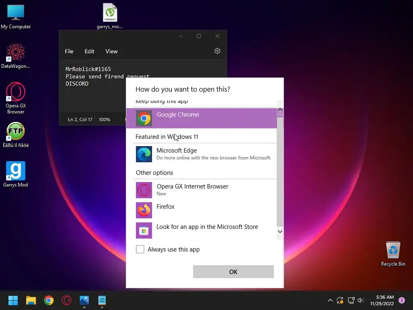Open File Explorer from taskbar
Viewport: 413px width, 310px height.
click(31, 300)
